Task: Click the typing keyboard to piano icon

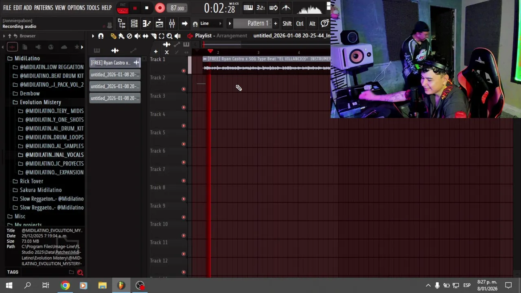Action: tap(248, 8)
